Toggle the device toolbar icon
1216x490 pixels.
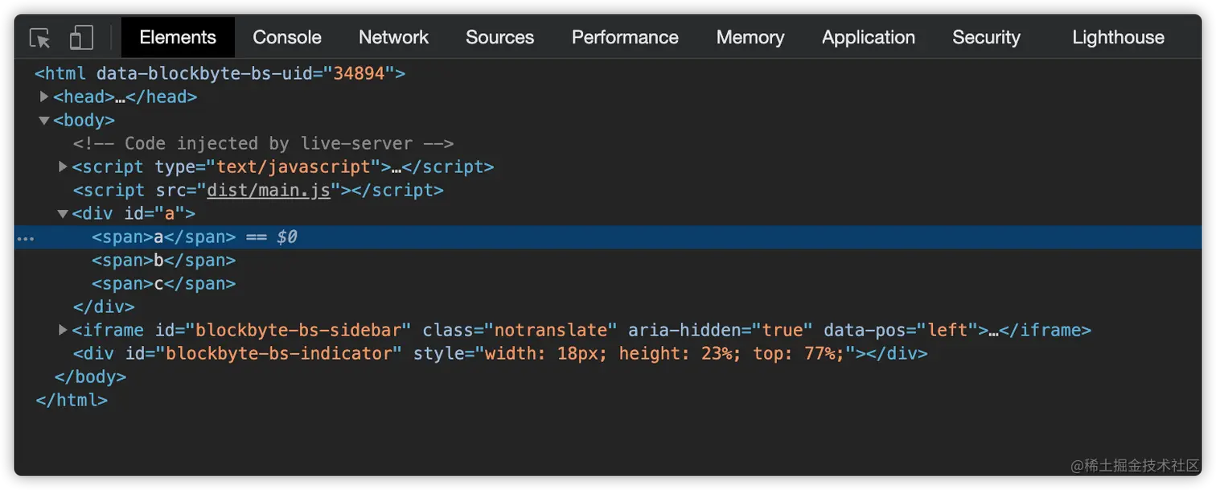81,37
